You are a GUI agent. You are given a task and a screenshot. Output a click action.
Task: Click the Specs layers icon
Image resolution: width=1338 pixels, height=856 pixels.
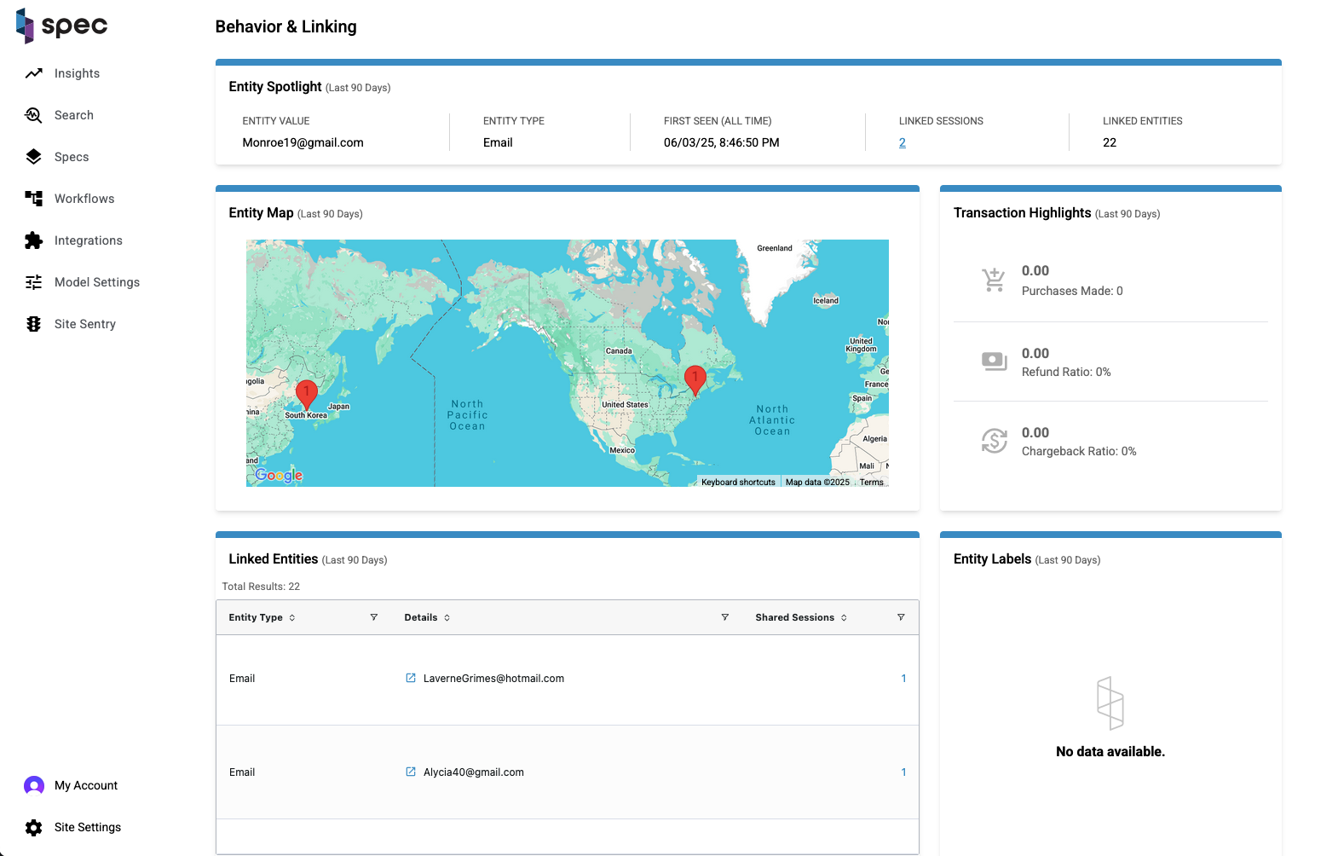coord(34,157)
